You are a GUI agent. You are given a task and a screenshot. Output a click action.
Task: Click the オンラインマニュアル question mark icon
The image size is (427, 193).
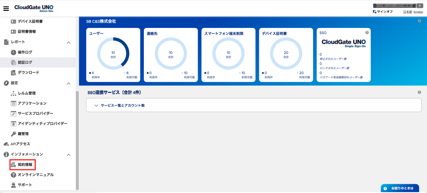coord(13,175)
